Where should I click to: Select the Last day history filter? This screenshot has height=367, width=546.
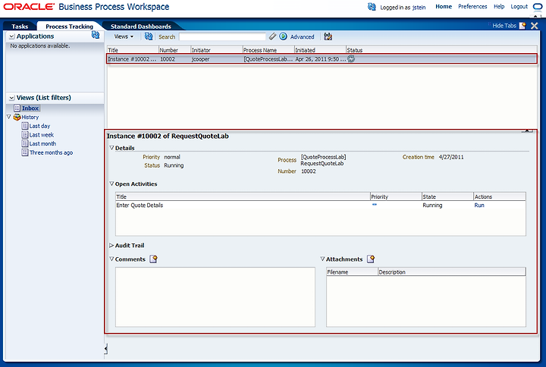39,126
